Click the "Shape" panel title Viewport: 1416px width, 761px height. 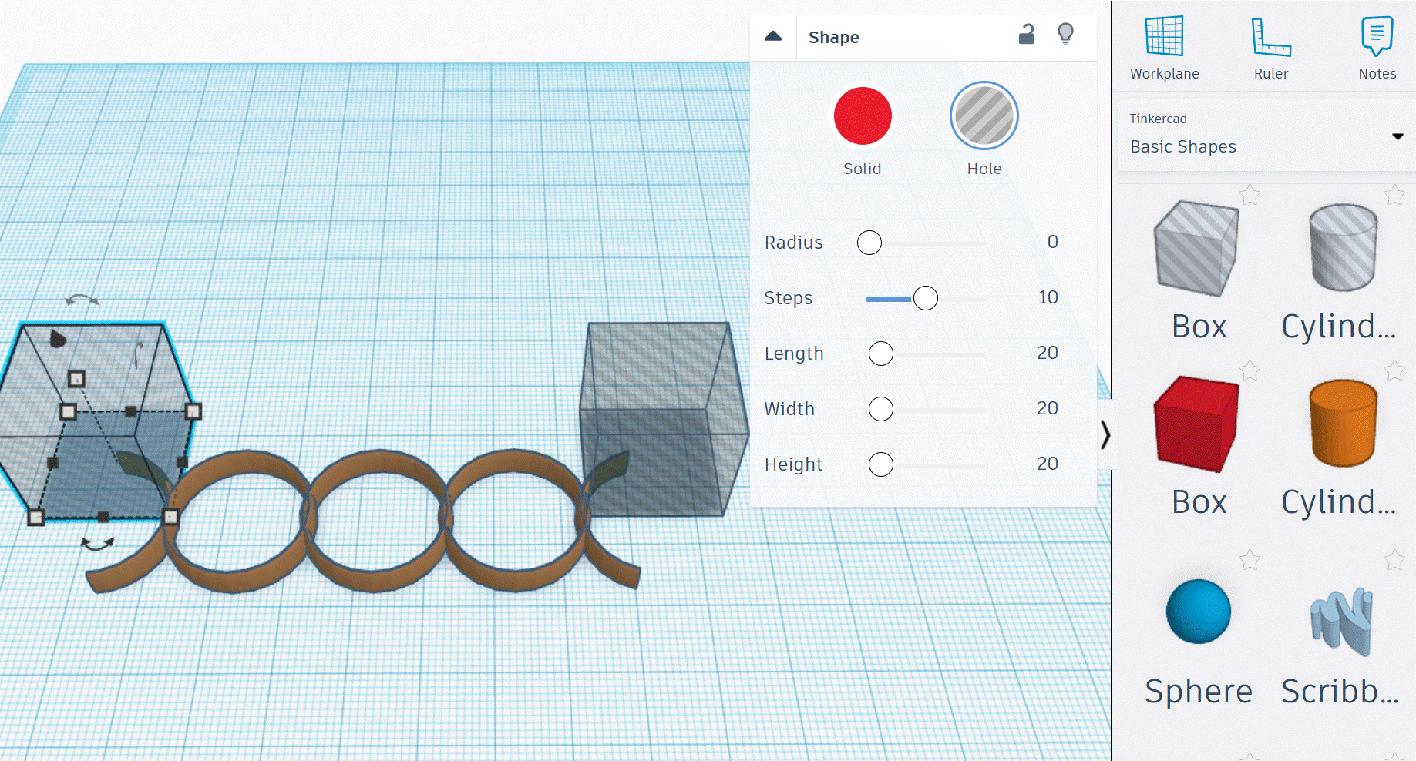coord(833,37)
